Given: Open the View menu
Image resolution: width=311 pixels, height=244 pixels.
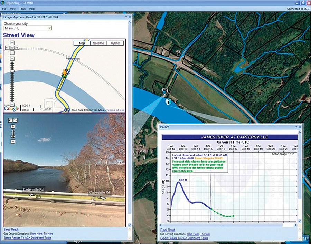Looking at the screenshot, I should coord(13,9).
